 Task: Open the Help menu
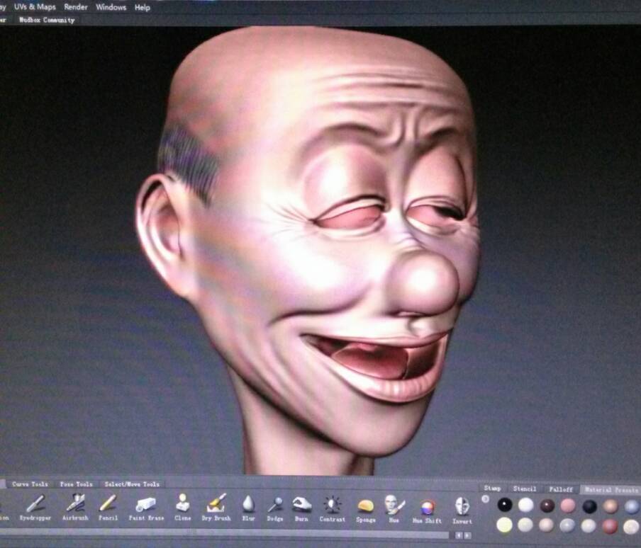click(x=143, y=7)
